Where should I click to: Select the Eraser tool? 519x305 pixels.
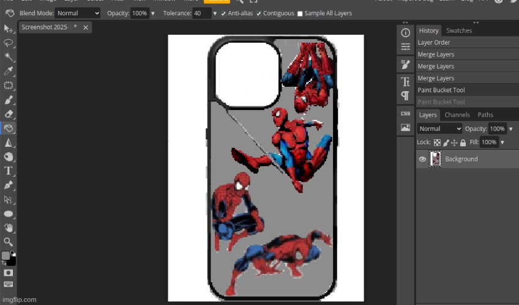[x=9, y=114]
